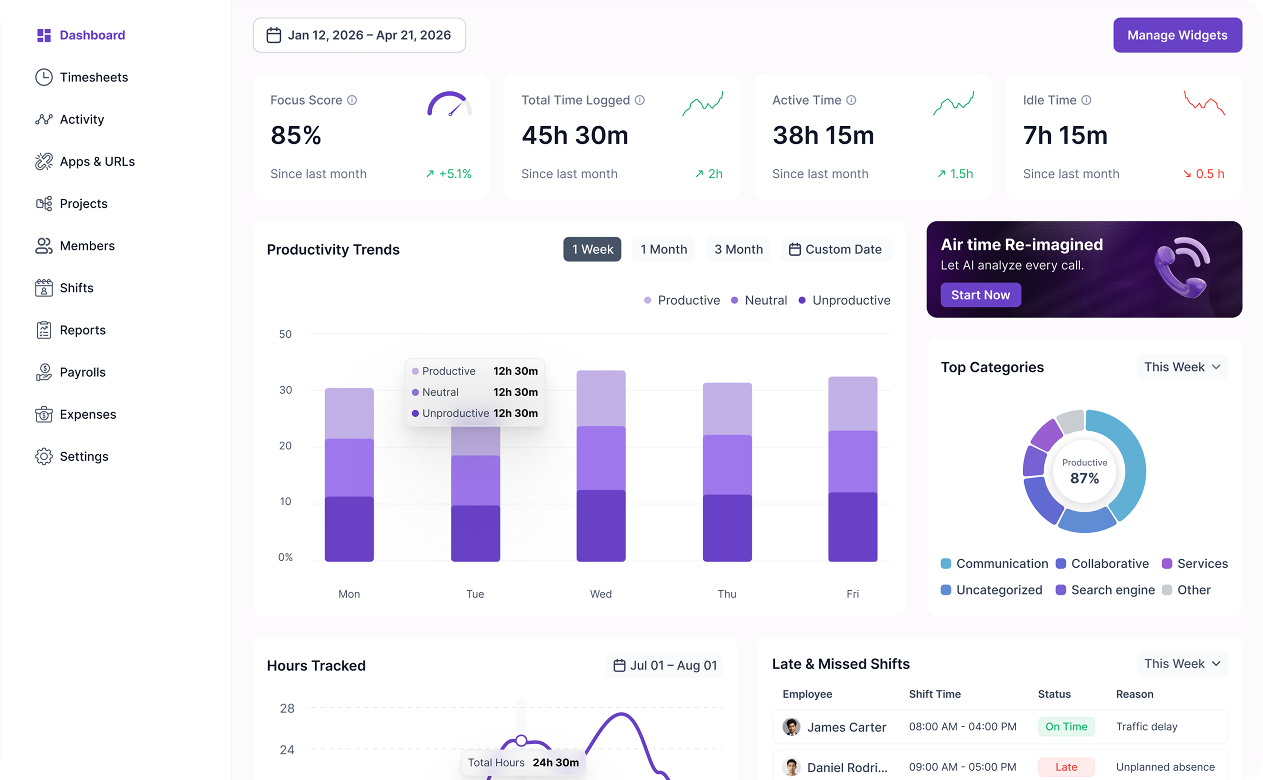Click the On Time status badge
This screenshot has width=1263, height=780.
point(1066,726)
